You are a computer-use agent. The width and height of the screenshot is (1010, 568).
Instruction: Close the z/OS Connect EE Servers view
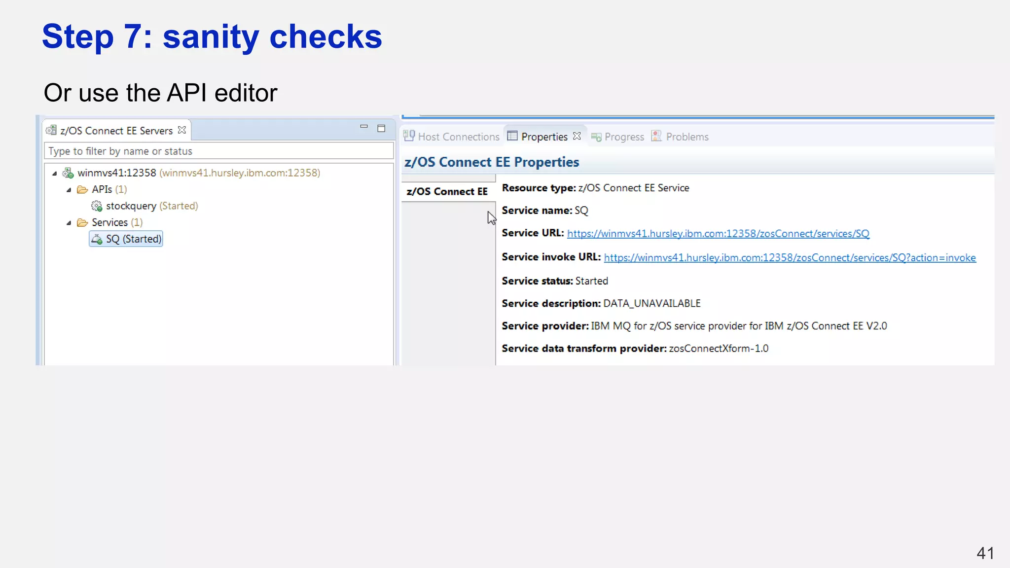click(182, 130)
